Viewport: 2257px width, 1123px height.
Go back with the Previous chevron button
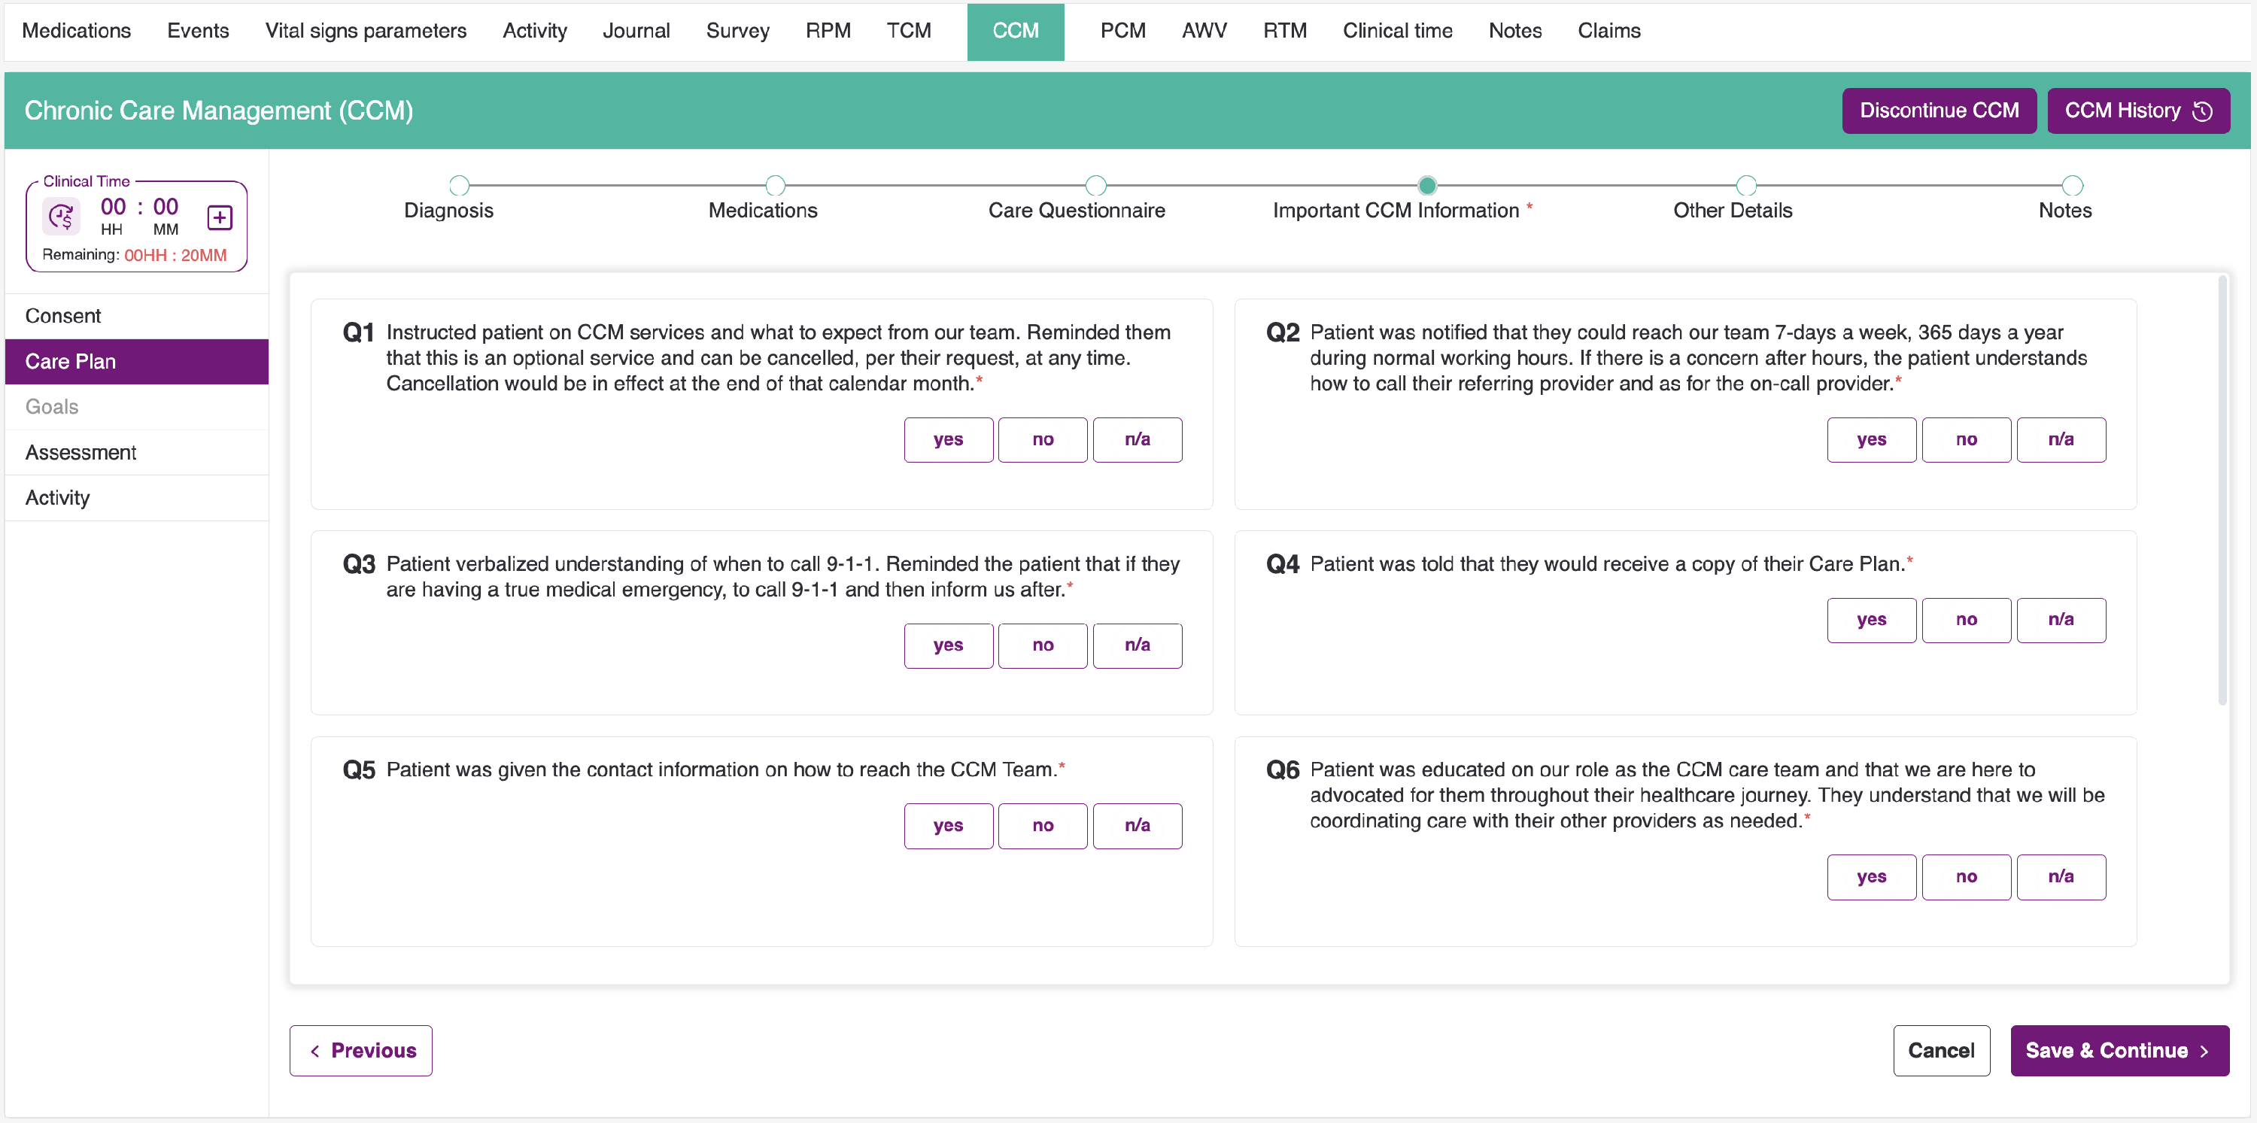pyautogui.click(x=361, y=1050)
